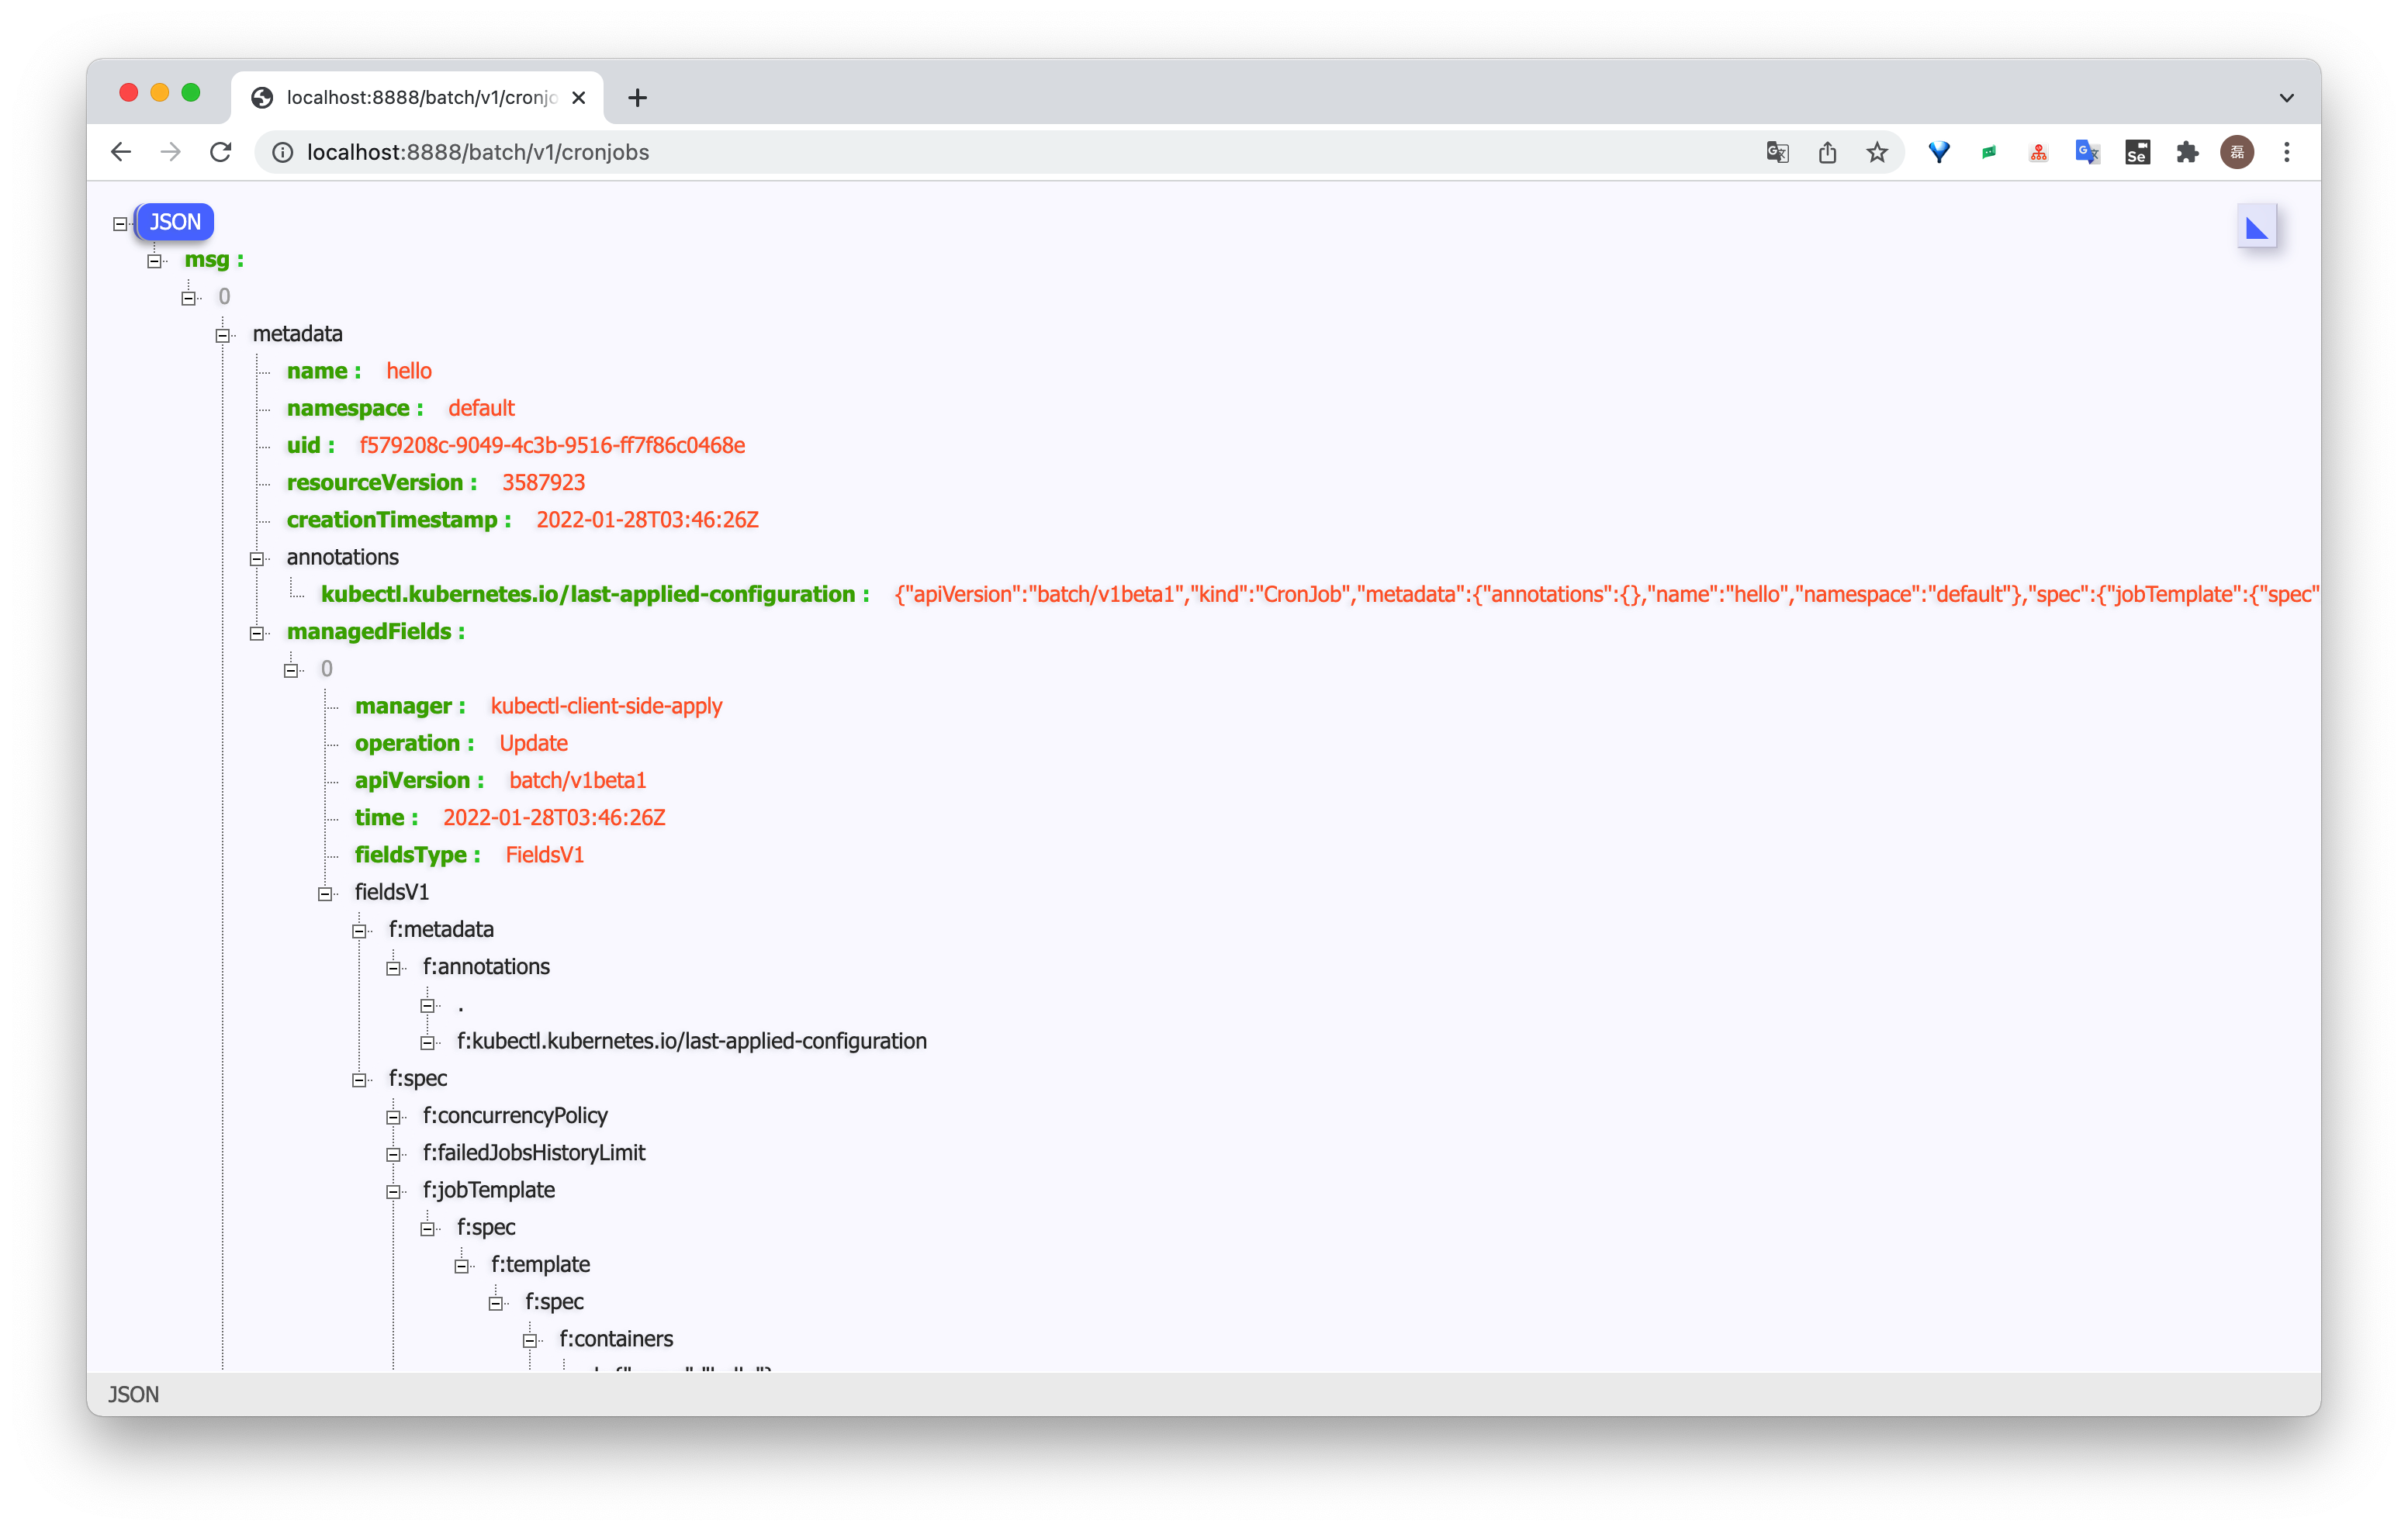The image size is (2408, 1531).
Task: Click the site information icon
Action: click(283, 152)
